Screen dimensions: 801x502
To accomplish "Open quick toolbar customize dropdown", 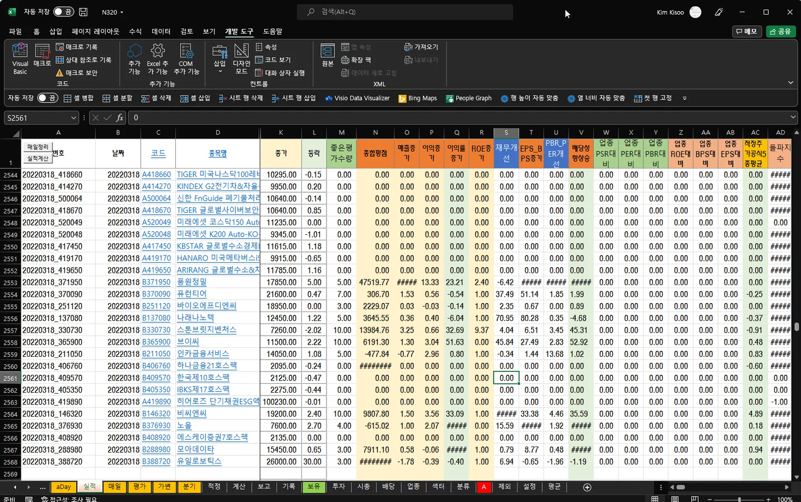I will 684,98.
